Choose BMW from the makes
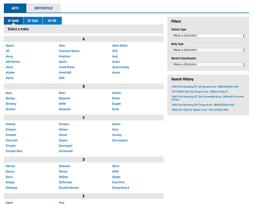Screen dimensions: 253x204 [62, 104]
